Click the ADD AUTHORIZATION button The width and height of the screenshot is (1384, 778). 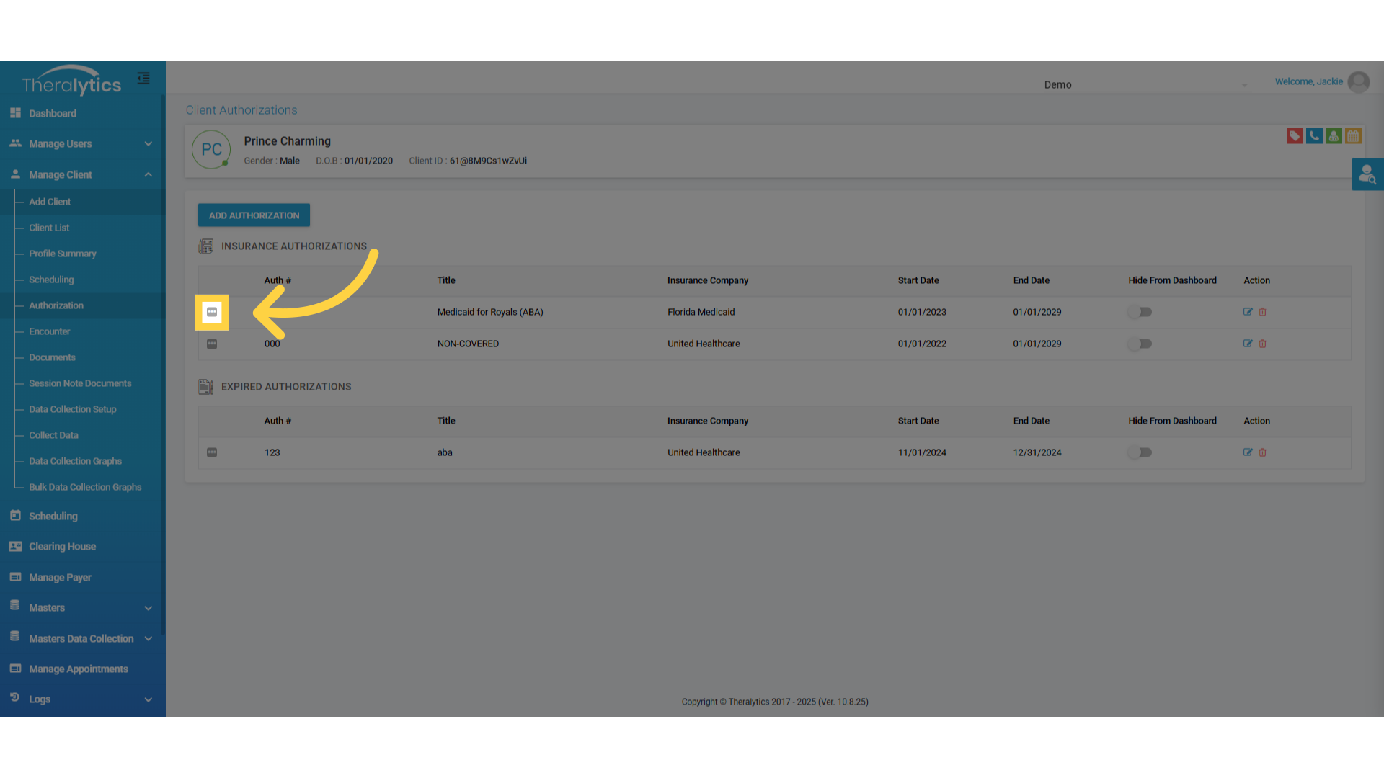point(254,215)
